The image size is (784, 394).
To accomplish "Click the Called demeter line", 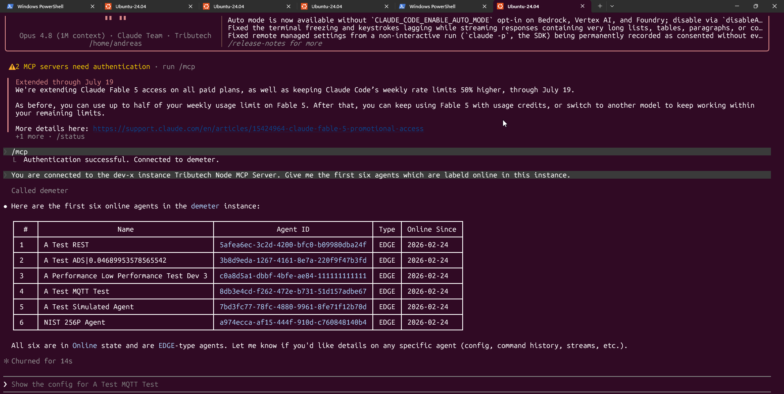I will [40, 190].
